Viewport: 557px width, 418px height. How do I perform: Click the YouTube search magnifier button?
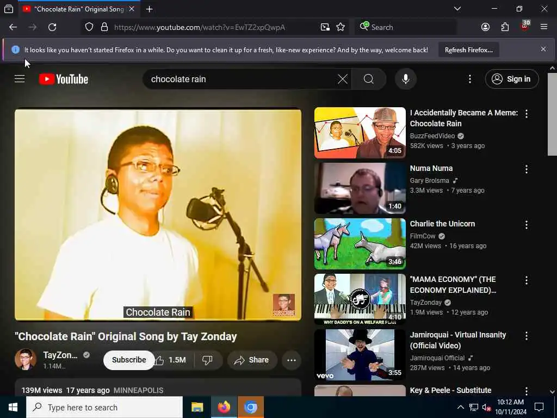(x=369, y=79)
